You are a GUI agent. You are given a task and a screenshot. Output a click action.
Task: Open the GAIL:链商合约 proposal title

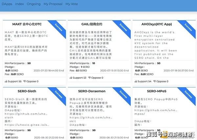[92, 24]
